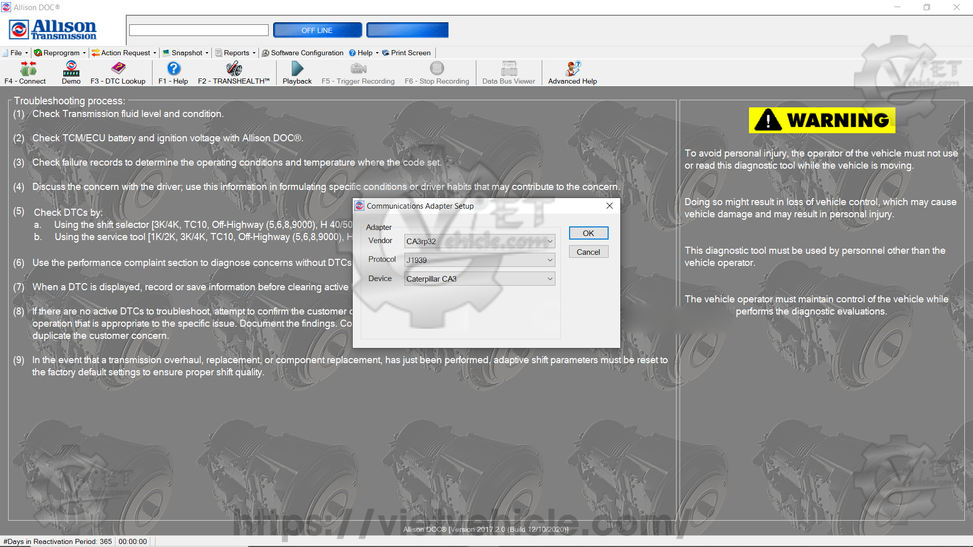This screenshot has height=547, width=973.
Task: Expand the Protocol J1939 dropdown
Action: (x=479, y=260)
